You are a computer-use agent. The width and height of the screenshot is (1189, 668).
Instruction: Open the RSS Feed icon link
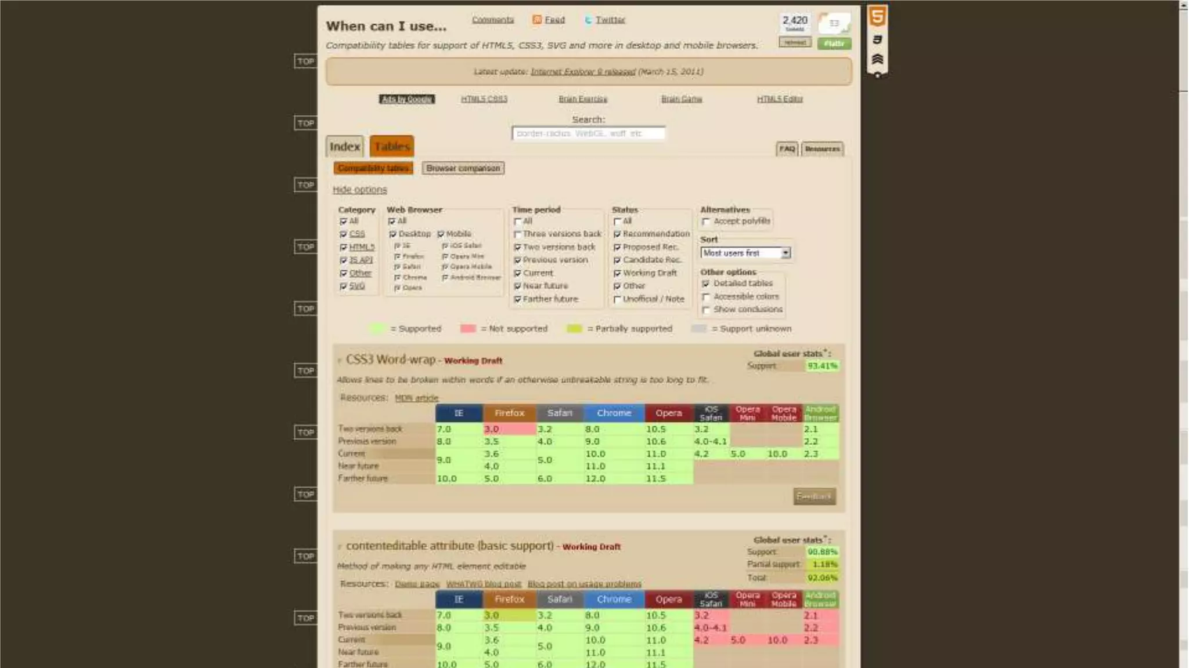(537, 20)
